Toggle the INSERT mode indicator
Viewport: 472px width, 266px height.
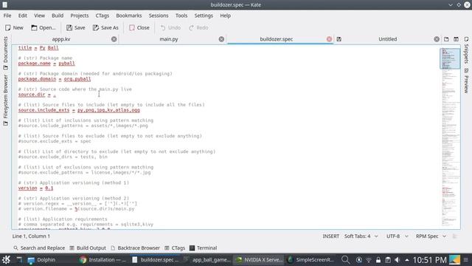(x=331, y=236)
